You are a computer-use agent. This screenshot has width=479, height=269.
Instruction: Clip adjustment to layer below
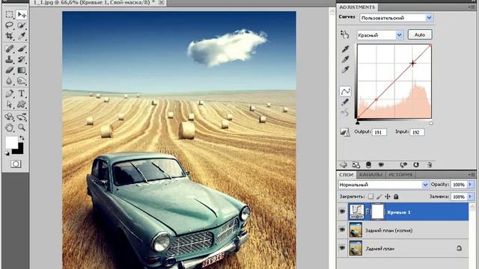[x=369, y=165]
